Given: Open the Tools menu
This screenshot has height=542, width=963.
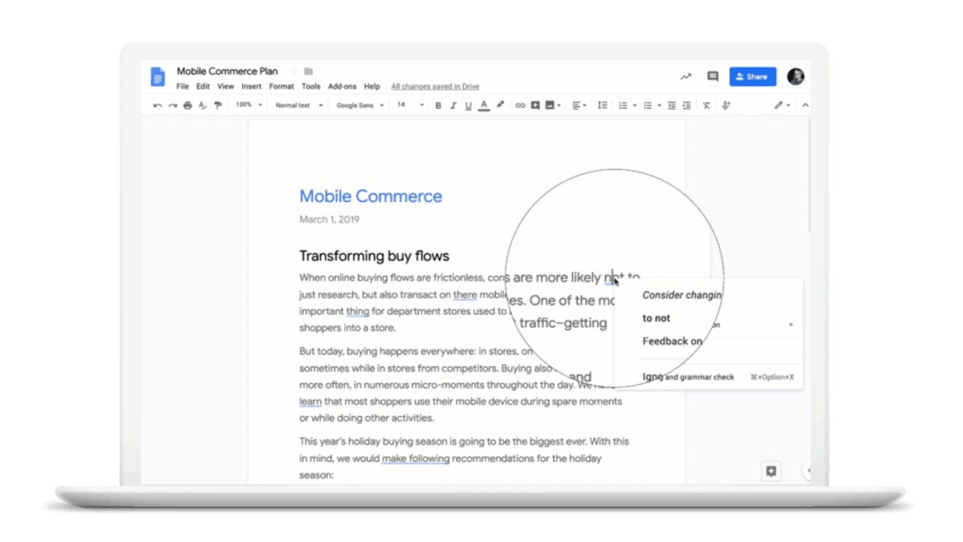Looking at the screenshot, I should pyautogui.click(x=311, y=87).
